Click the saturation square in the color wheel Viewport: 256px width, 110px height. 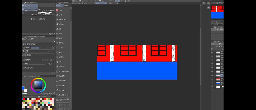coord(38,85)
